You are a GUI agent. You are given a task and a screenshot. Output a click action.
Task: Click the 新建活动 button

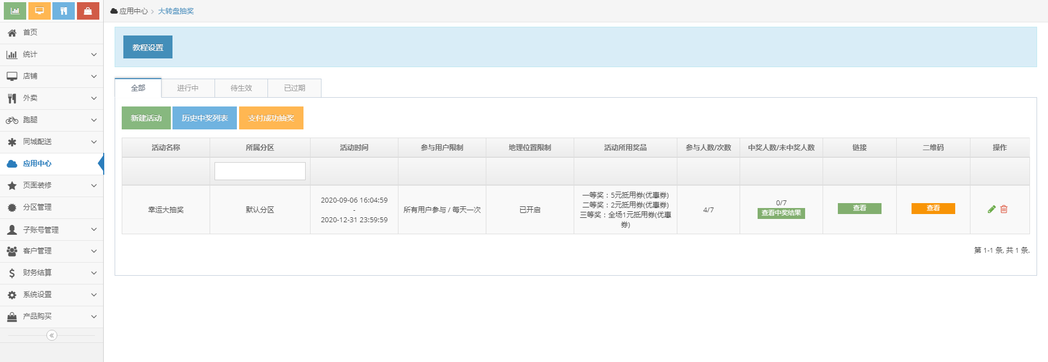(x=146, y=118)
